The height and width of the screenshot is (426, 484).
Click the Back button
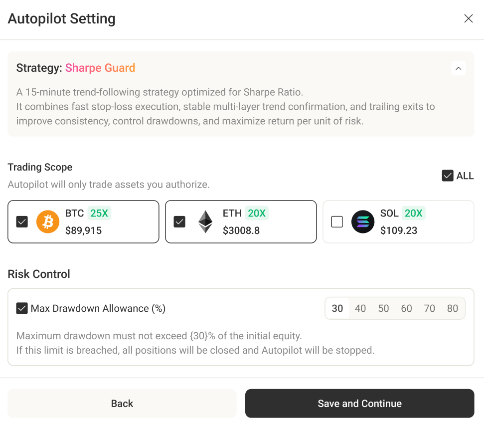(x=122, y=404)
